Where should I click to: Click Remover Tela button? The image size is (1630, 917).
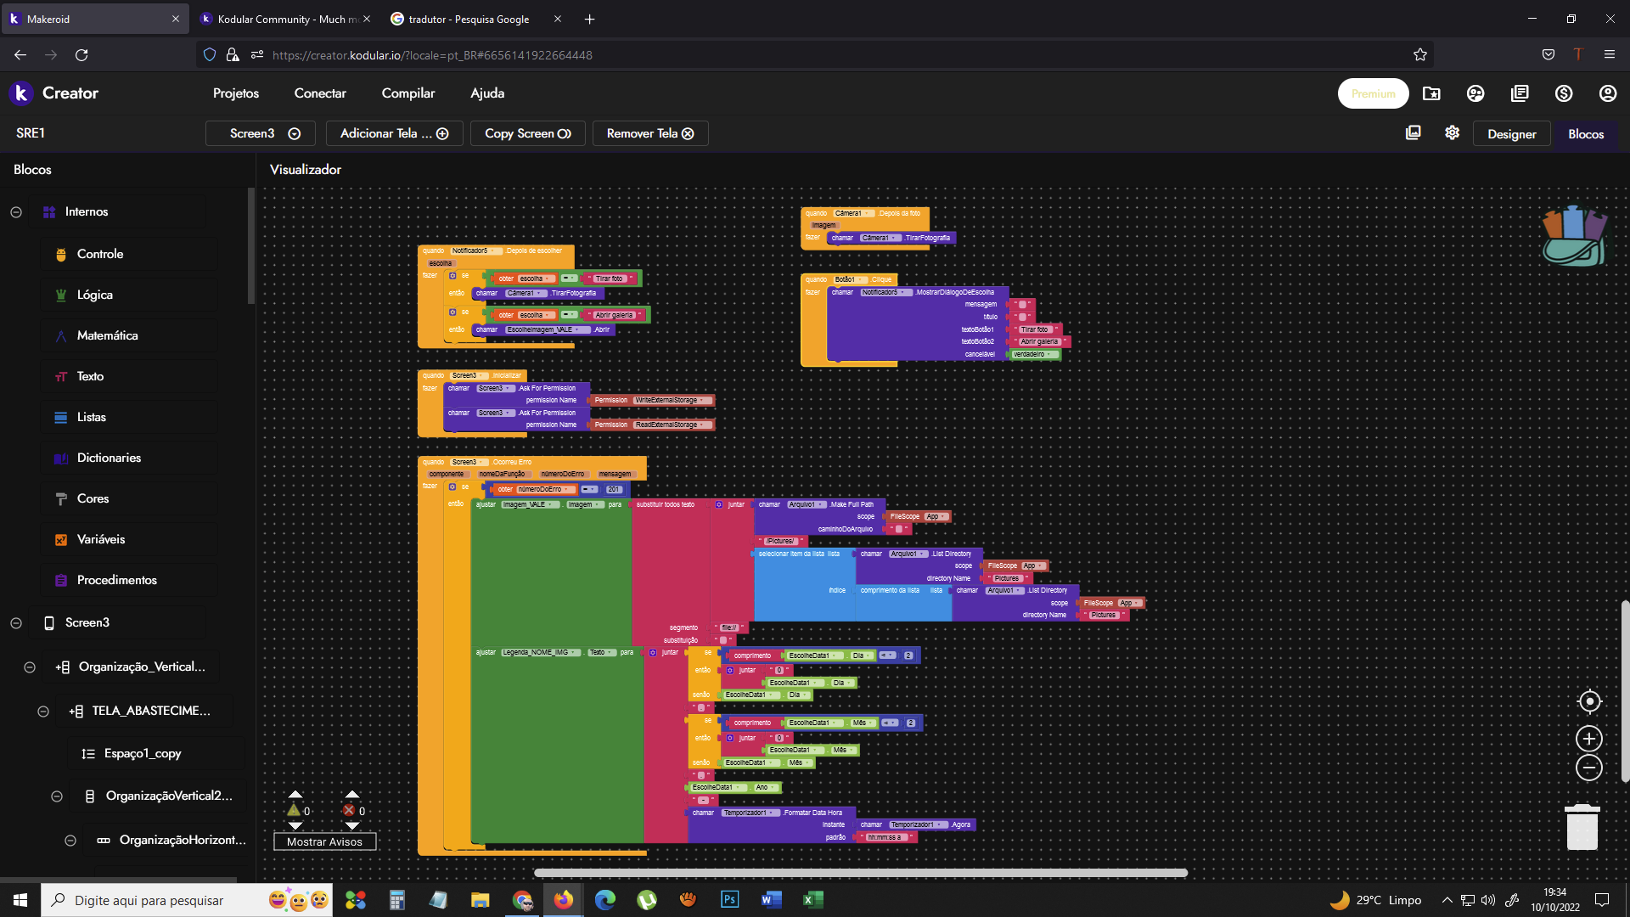point(650,133)
